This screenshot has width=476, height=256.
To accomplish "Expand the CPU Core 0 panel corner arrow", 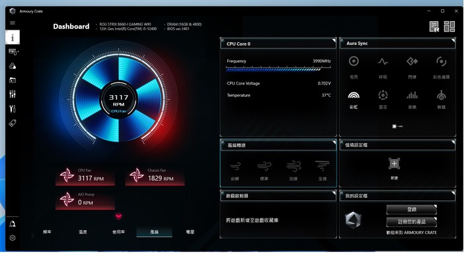I will 334,40.
